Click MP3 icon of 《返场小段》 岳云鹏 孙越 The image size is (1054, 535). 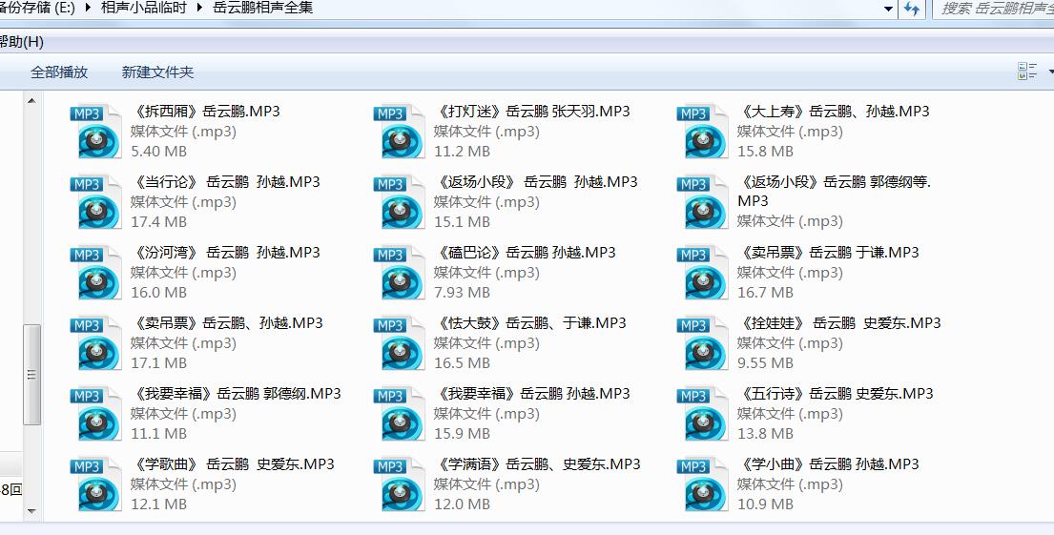(x=399, y=201)
